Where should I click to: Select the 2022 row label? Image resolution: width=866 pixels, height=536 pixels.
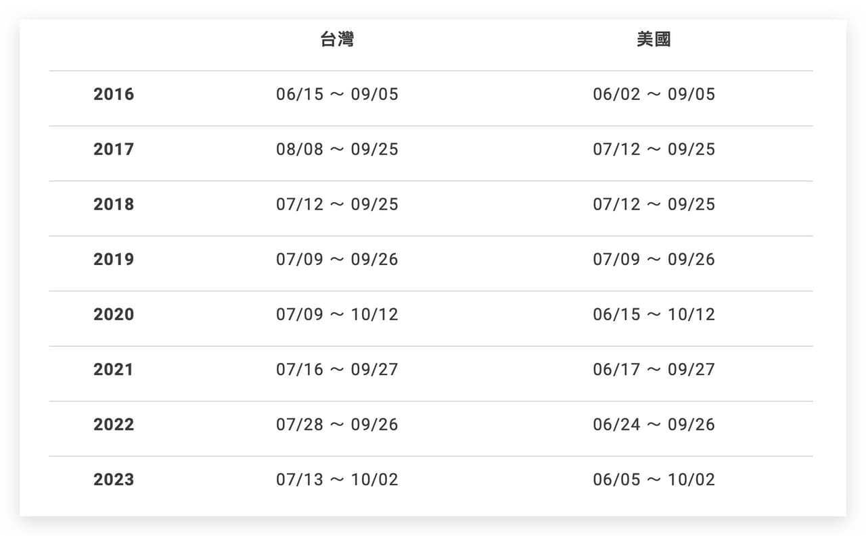click(114, 424)
